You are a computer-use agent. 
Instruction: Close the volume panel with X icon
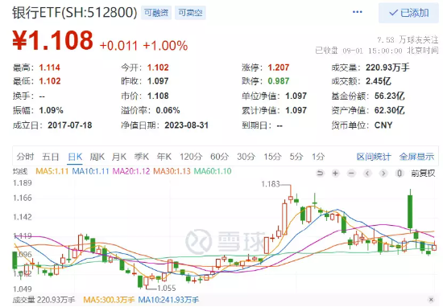[x=431, y=300]
